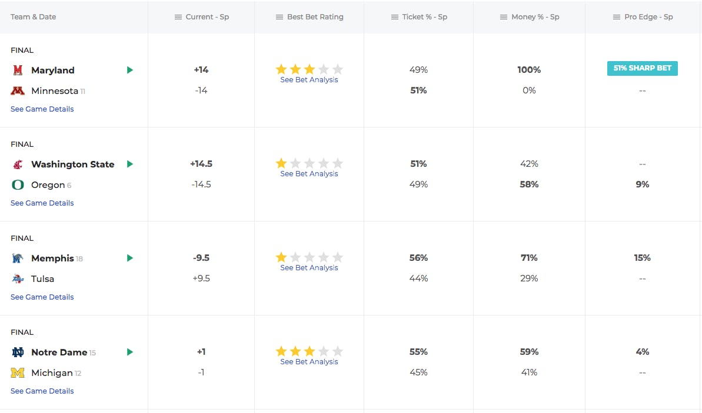Click the 51% SHARP BET badge
This screenshot has height=413, width=702.
point(642,68)
